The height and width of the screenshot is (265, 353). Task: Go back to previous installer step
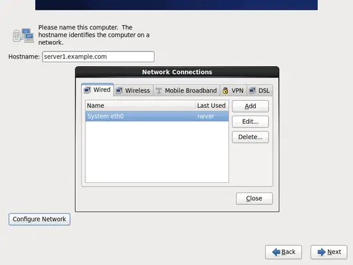coord(284,252)
